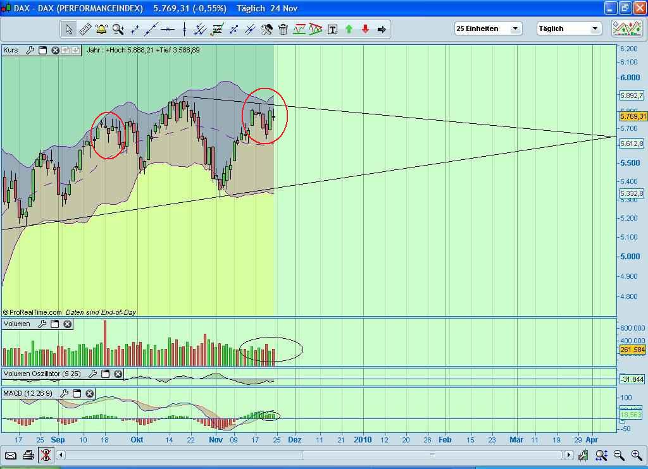
Task: Click the trash can delete tool
Action: (283, 29)
